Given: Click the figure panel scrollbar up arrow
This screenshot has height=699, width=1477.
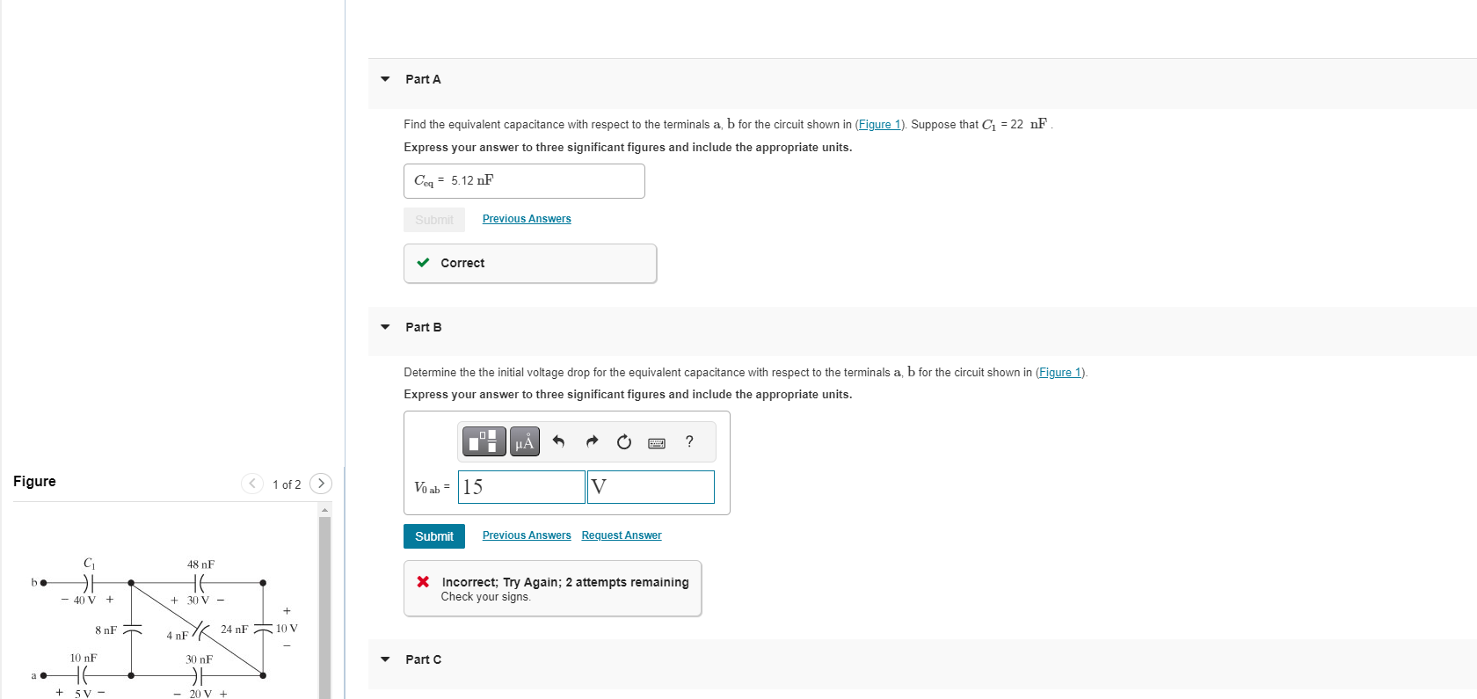Looking at the screenshot, I should pos(324,510).
